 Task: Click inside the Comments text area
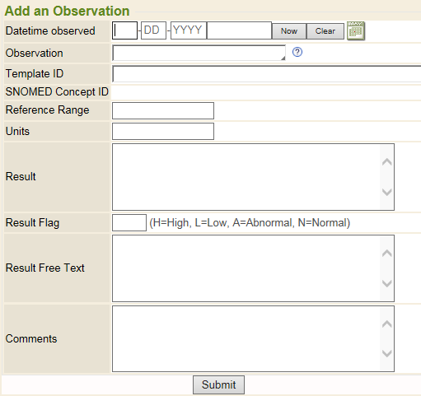[x=246, y=339]
